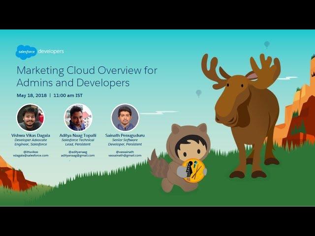Click Vishwa Vikas Dagala's profile photo
Screen dimensions: 315x236
[x=31, y=118]
